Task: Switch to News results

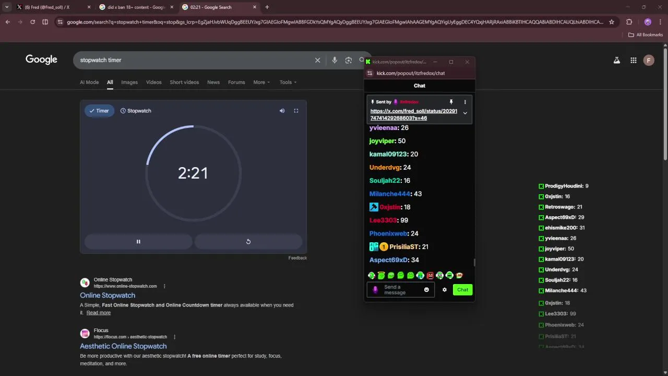Action: tap(213, 82)
